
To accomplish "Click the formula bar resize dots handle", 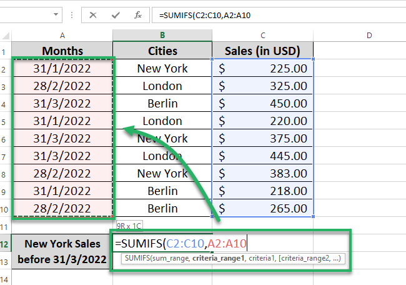I will pyautogui.click(x=72, y=15).
